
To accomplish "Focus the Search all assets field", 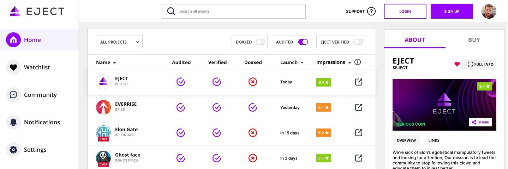I will 234,11.
